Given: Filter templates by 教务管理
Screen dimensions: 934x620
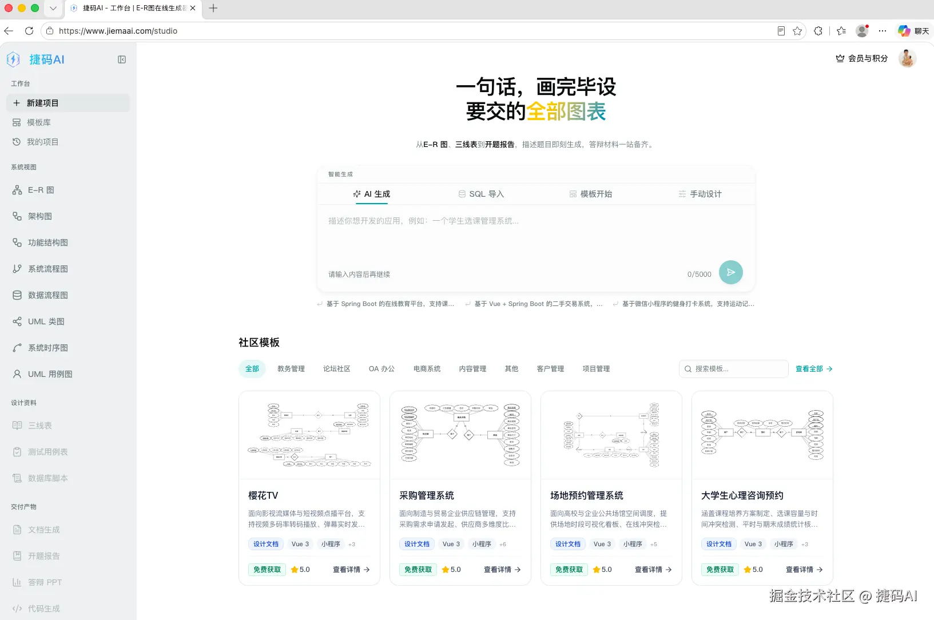Looking at the screenshot, I should (x=291, y=369).
